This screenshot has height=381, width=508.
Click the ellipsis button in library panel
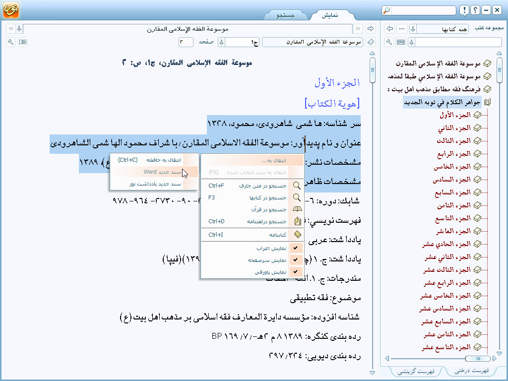402,29
